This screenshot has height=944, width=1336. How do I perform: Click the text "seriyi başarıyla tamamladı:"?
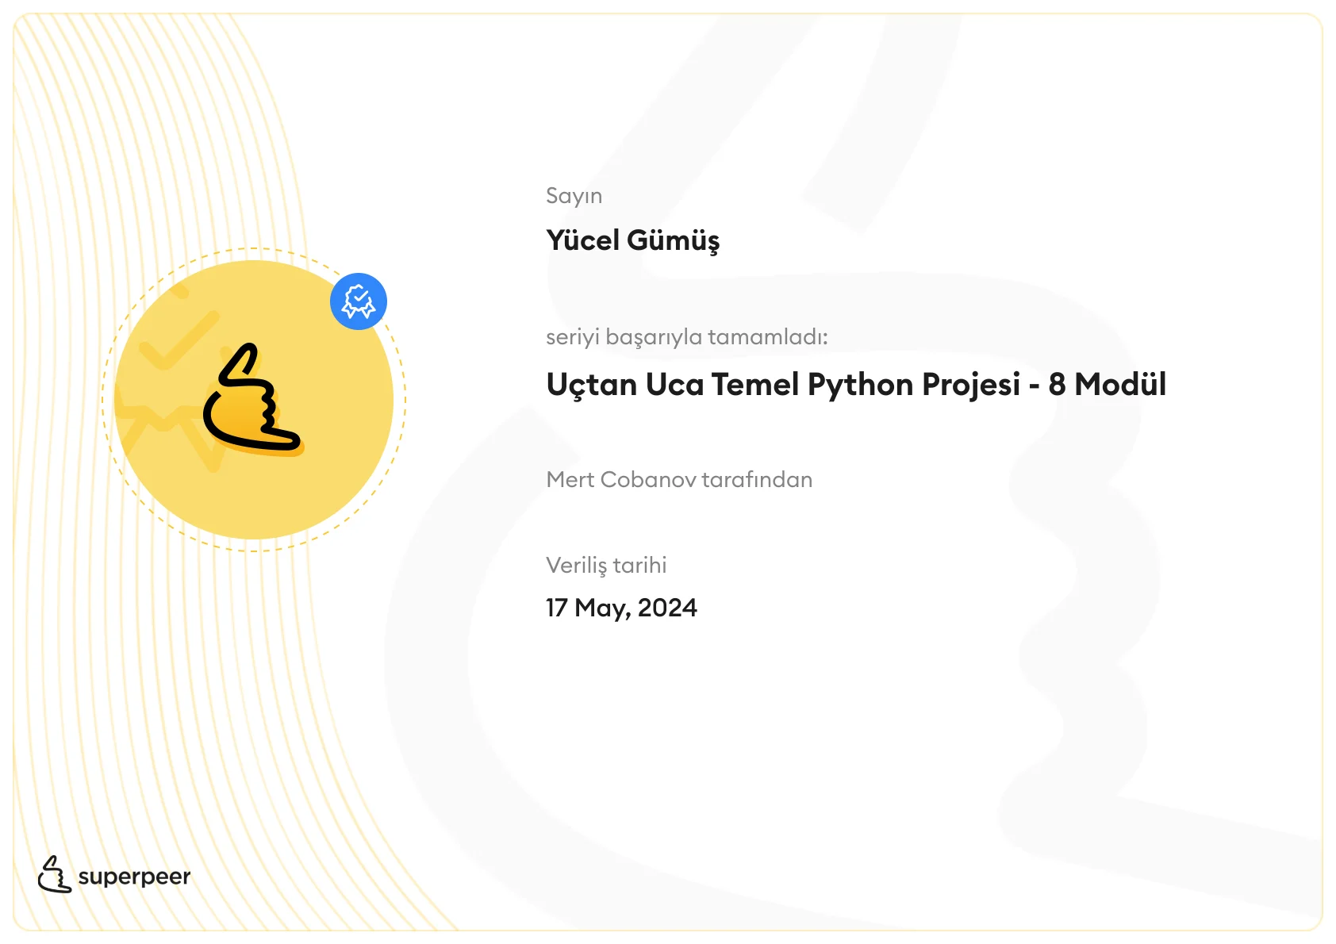tap(686, 337)
